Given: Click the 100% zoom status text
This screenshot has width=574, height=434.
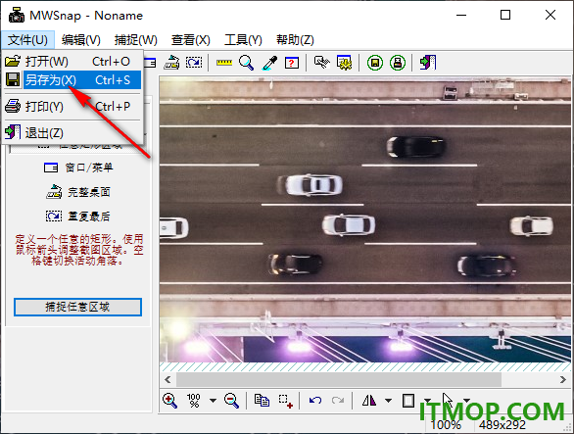Looking at the screenshot, I should tap(446, 425).
